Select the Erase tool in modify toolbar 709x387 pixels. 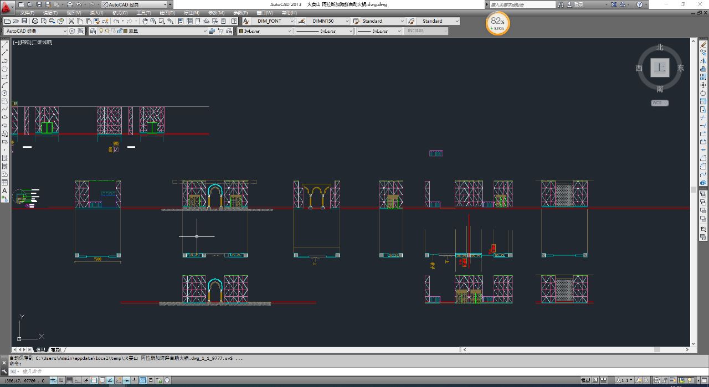tap(703, 44)
